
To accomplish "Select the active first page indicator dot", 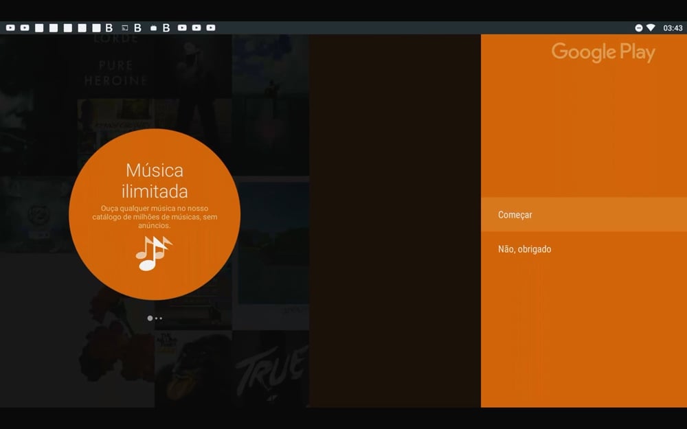I will [150, 318].
